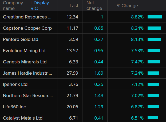Select Genesis Minerals Ltd entry
The width and height of the screenshot is (166, 122).
point(25,62)
